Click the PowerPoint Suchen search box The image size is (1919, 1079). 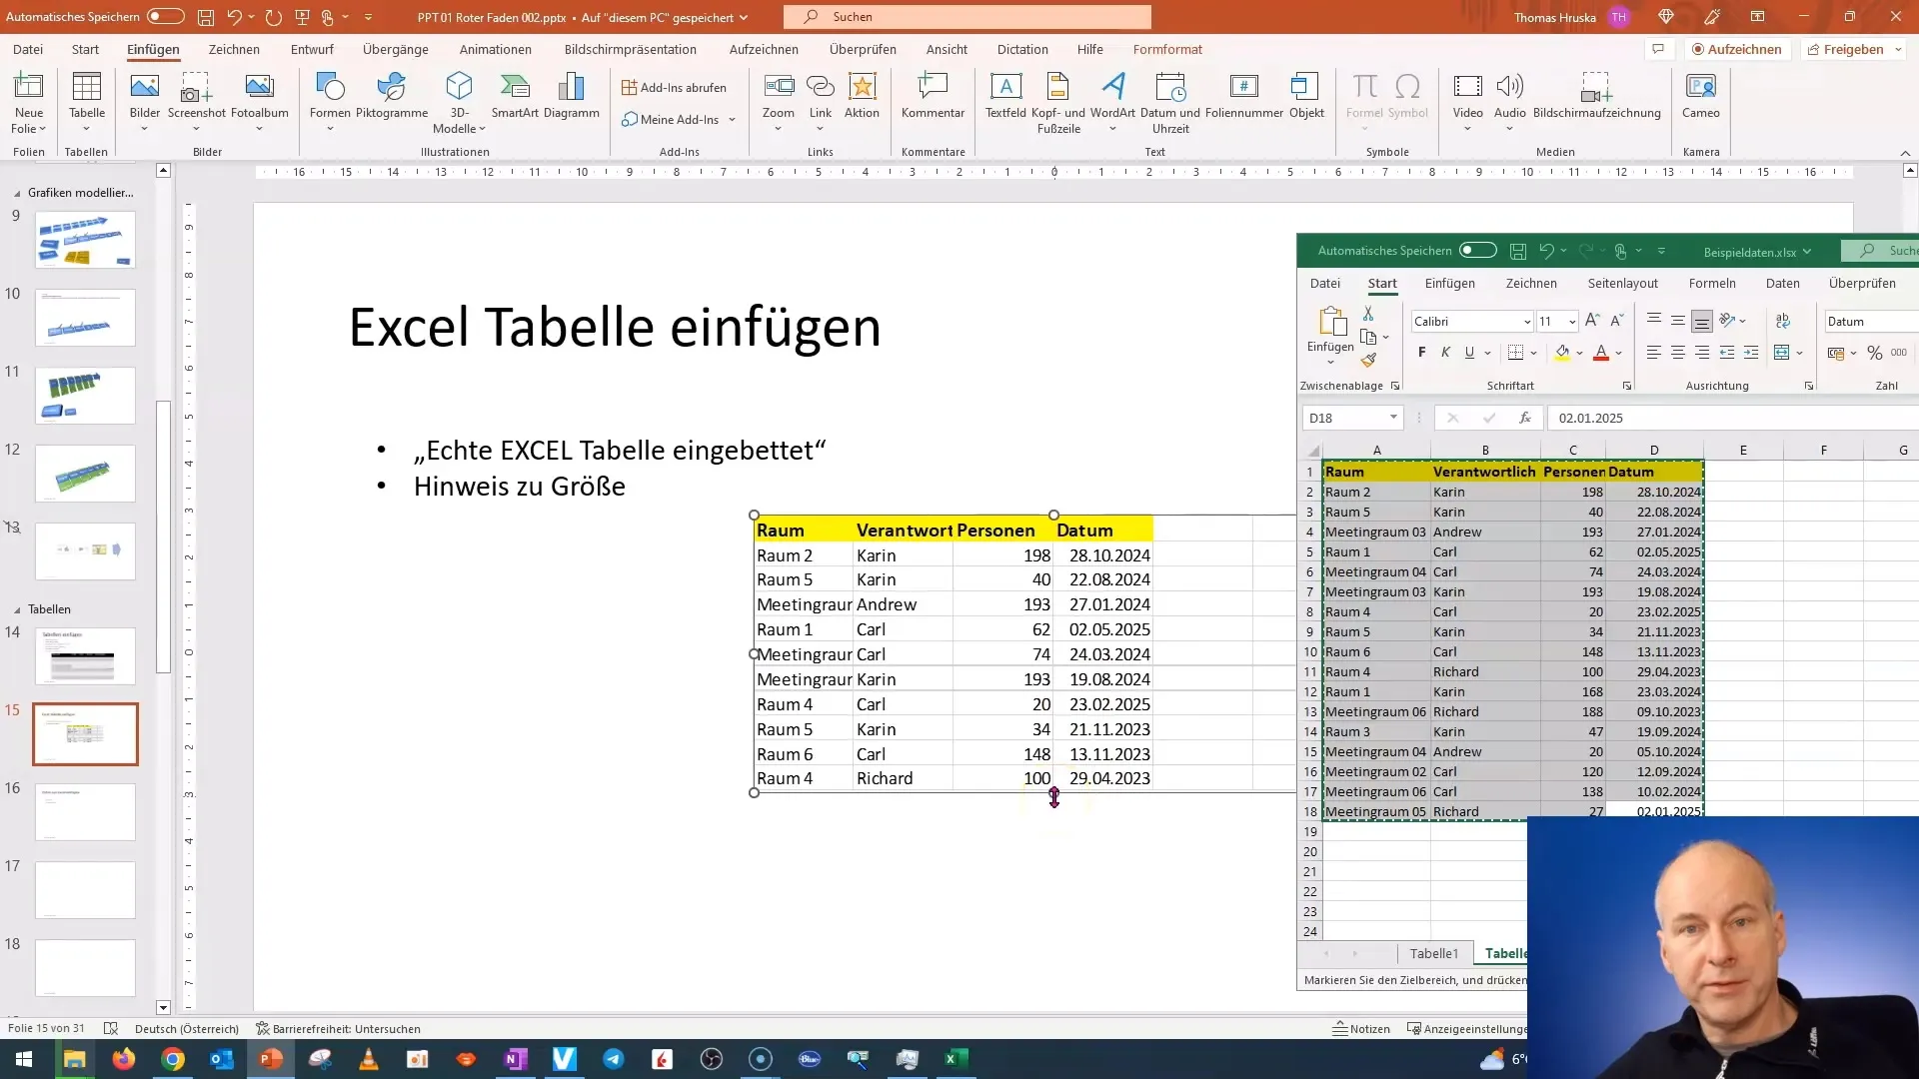pos(967,17)
